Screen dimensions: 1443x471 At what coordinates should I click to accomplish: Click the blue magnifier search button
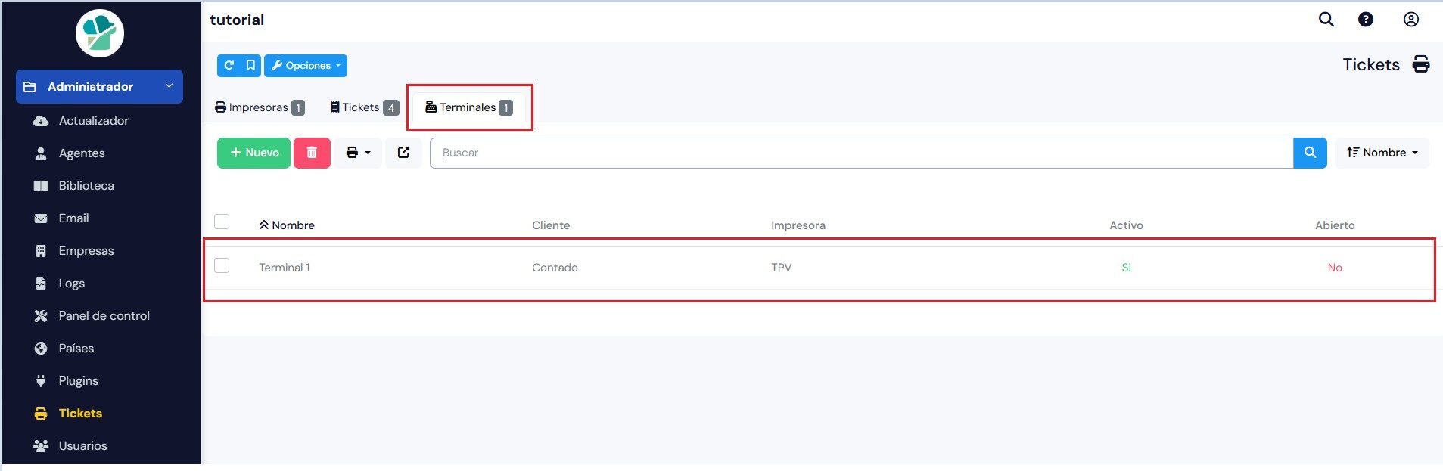[1310, 153]
